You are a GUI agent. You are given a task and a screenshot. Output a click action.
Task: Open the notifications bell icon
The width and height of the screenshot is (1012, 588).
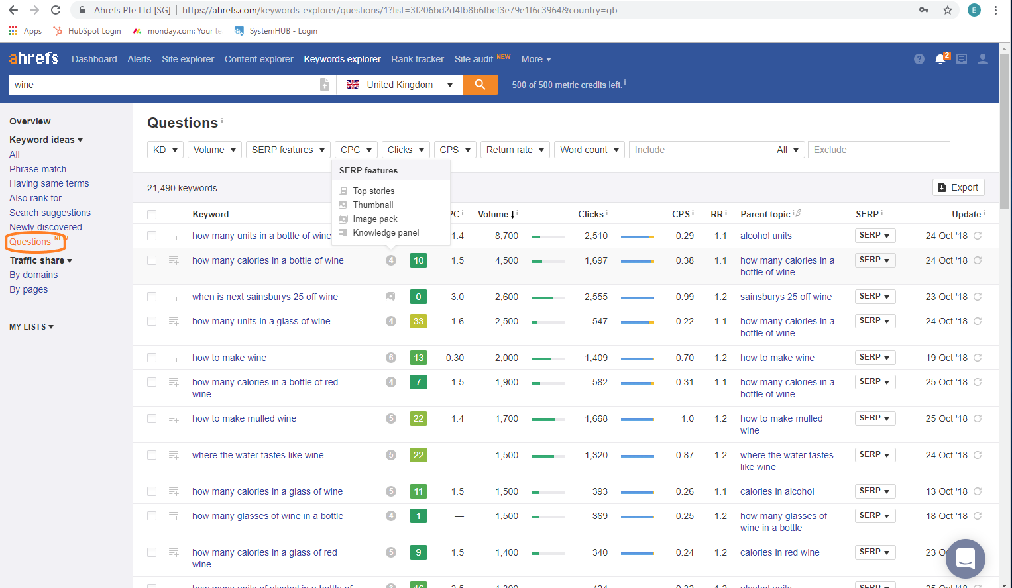[940, 59]
